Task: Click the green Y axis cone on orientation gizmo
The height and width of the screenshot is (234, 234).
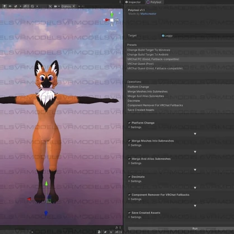Action: (111, 15)
